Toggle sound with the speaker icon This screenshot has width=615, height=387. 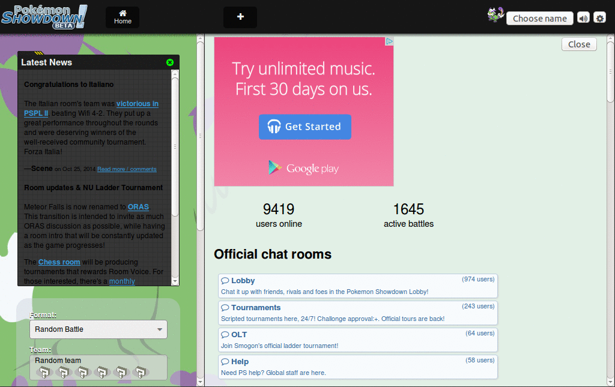(584, 18)
